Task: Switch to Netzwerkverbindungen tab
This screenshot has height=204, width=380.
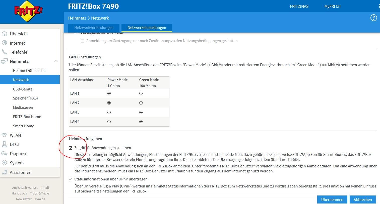Action: (x=94, y=28)
